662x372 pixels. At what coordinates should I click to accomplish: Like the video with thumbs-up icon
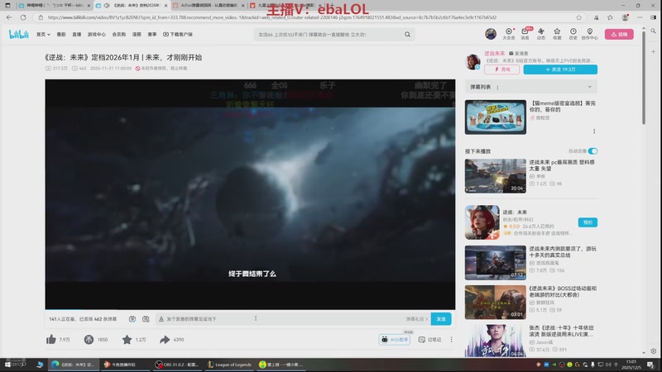pyautogui.click(x=51, y=339)
